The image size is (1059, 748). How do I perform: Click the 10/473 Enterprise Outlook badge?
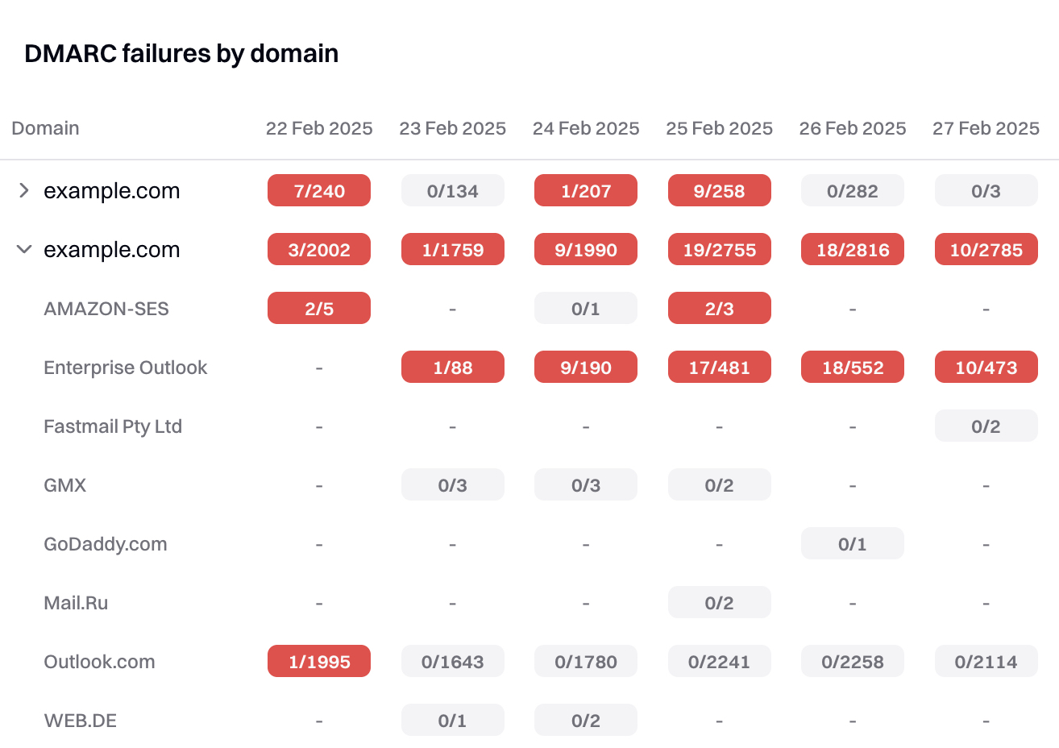(x=986, y=367)
